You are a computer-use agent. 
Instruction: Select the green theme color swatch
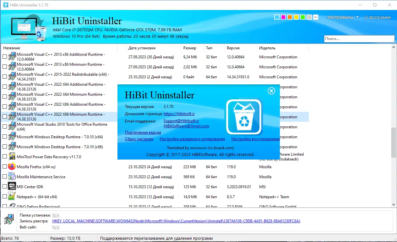click(x=303, y=17)
